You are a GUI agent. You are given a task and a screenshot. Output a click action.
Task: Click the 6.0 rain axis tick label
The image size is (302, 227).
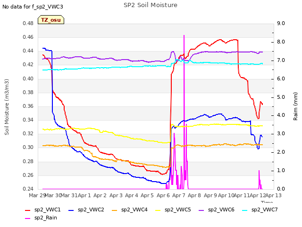click(281, 79)
